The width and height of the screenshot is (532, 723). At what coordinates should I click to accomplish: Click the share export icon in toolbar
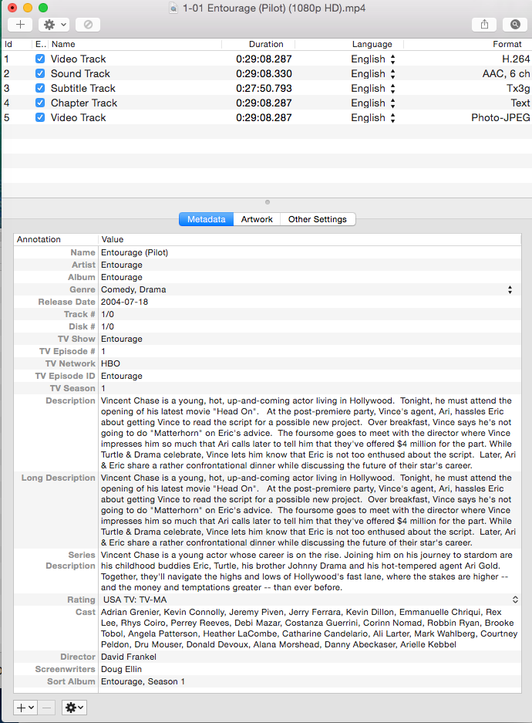[484, 25]
